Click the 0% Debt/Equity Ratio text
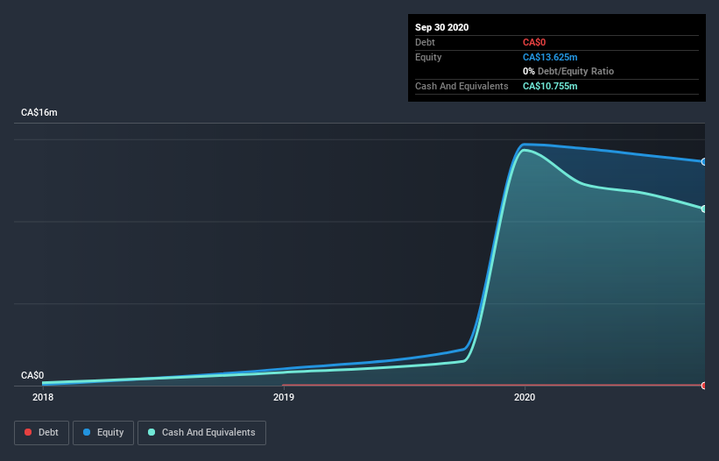719x461 pixels. pos(568,71)
